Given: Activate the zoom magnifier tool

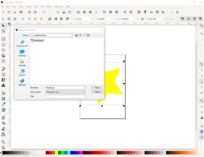Looking at the screenshot, I should (x=3, y=142).
